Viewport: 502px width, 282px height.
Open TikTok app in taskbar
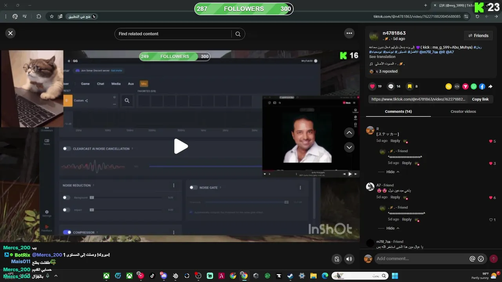(152, 276)
